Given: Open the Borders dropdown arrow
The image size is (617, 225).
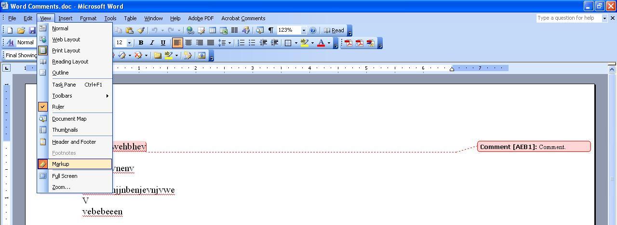Looking at the screenshot, I should coord(296,43).
